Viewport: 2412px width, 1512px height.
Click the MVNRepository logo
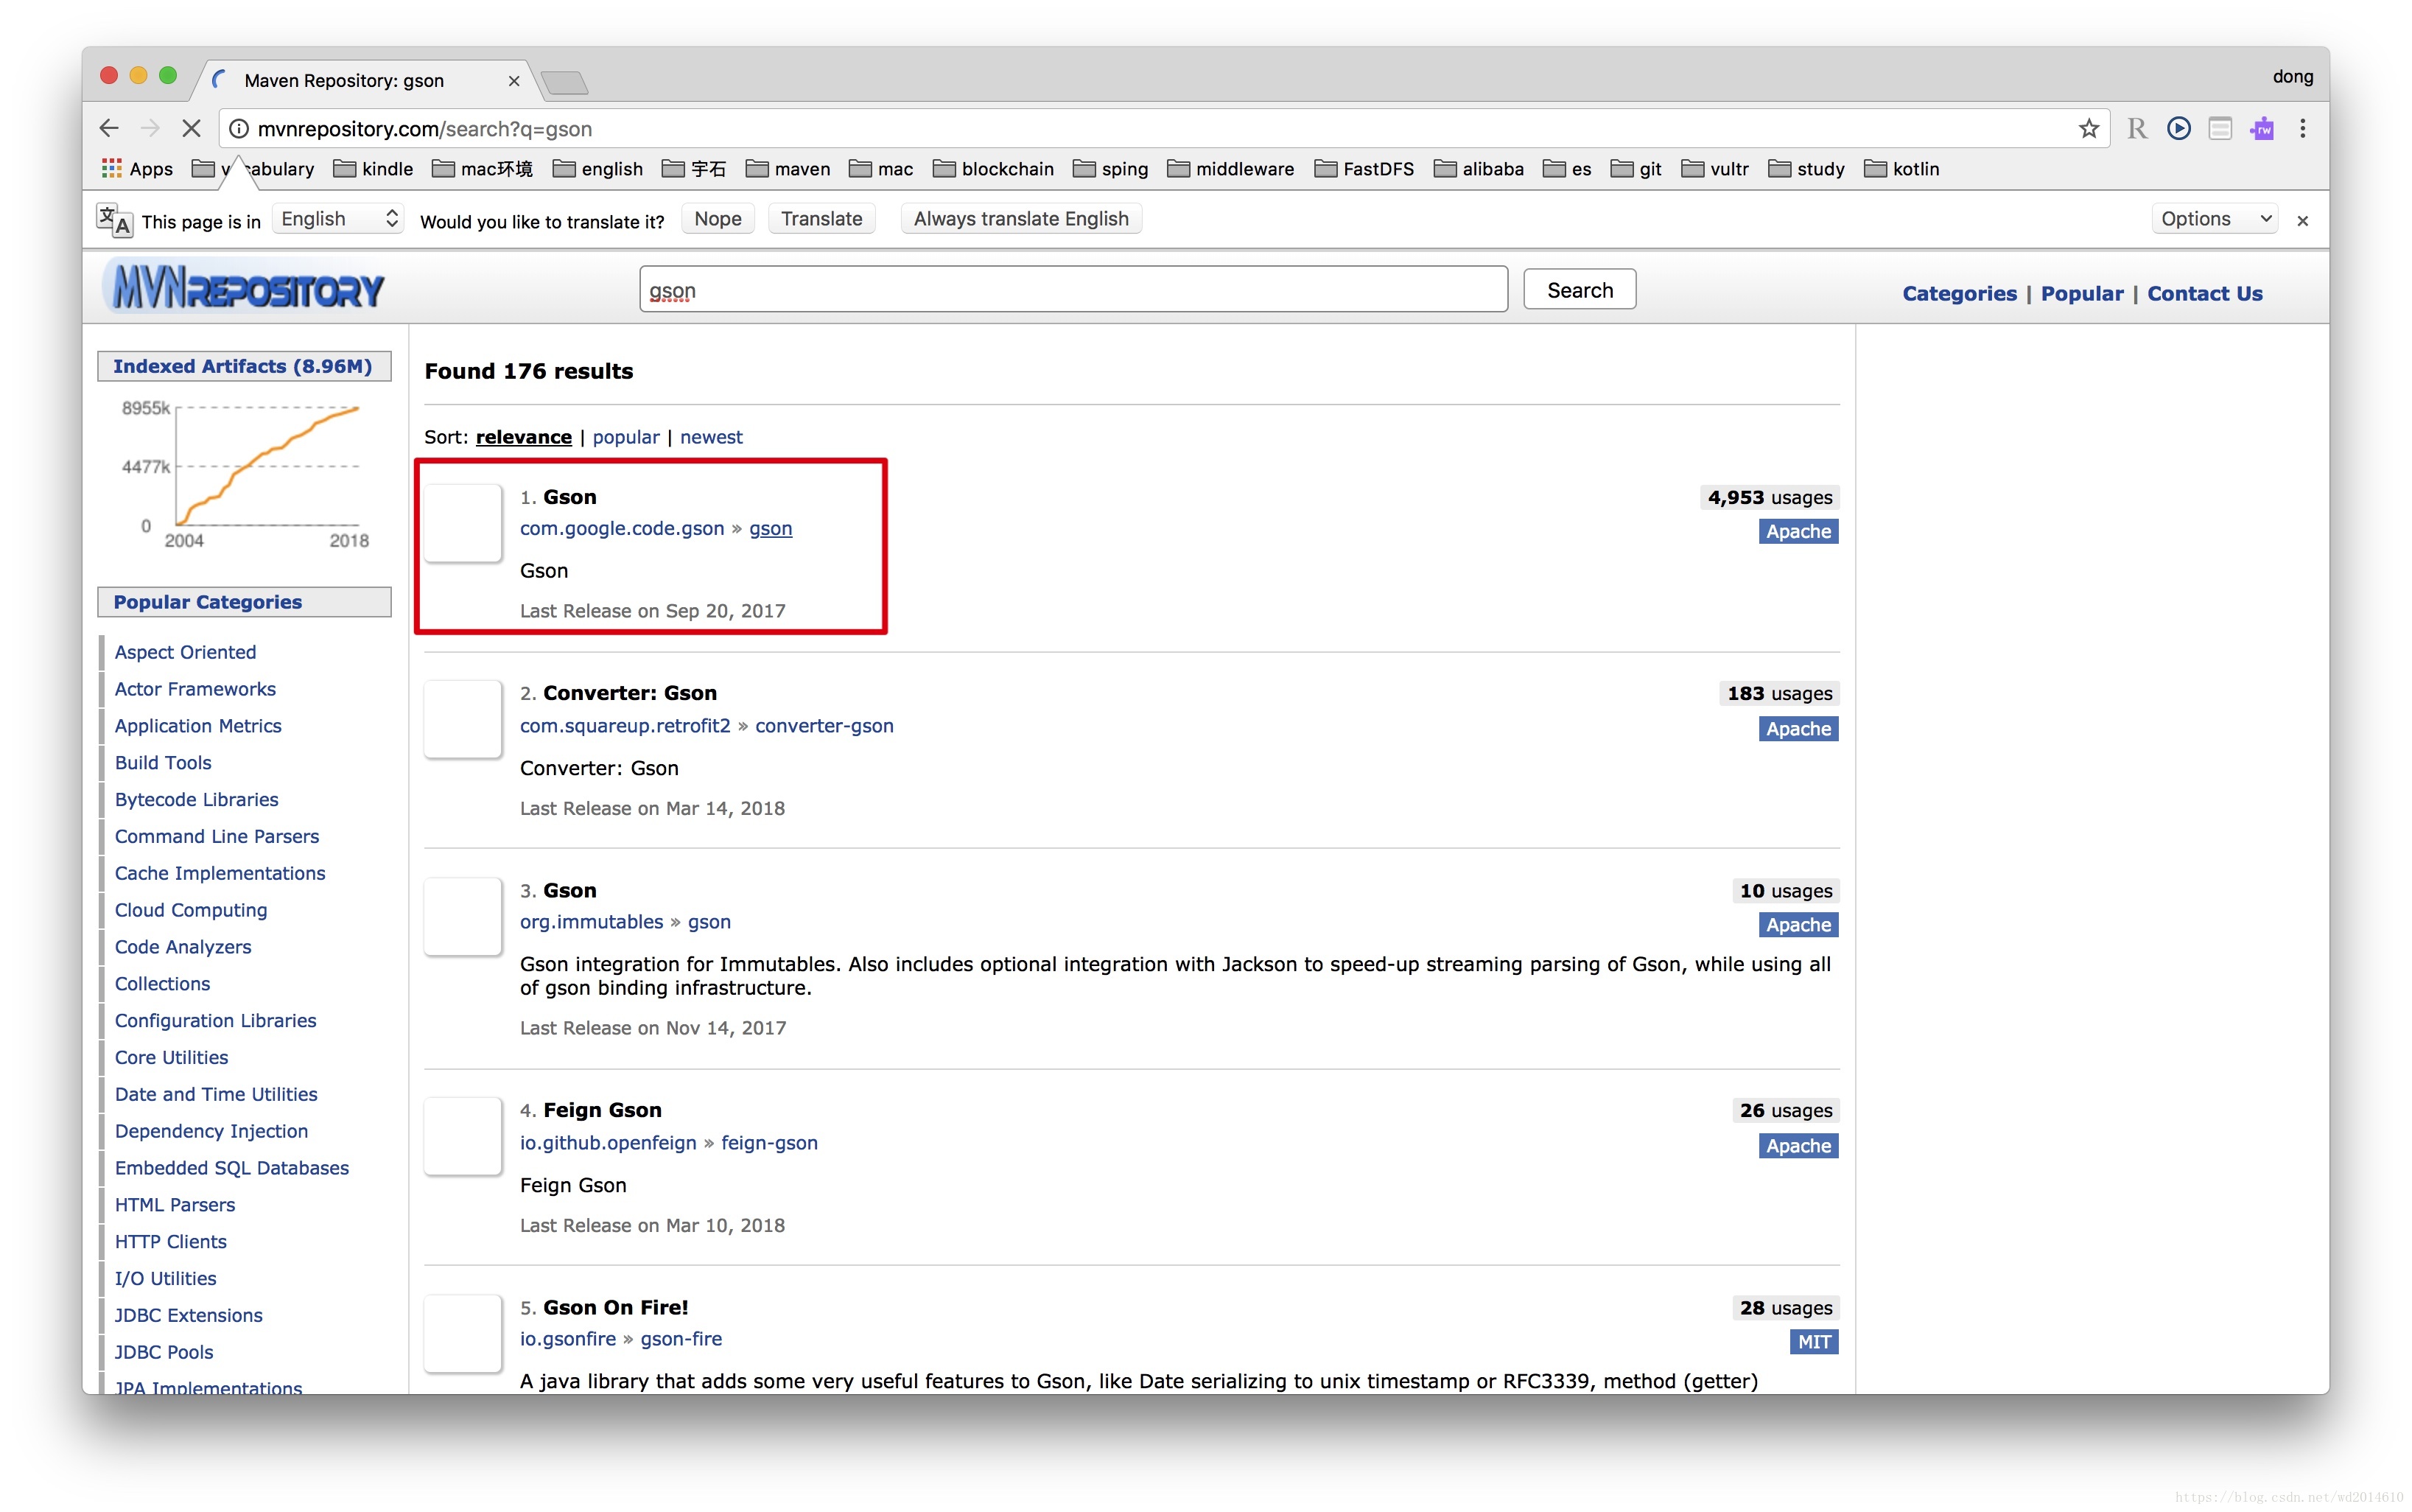point(243,288)
